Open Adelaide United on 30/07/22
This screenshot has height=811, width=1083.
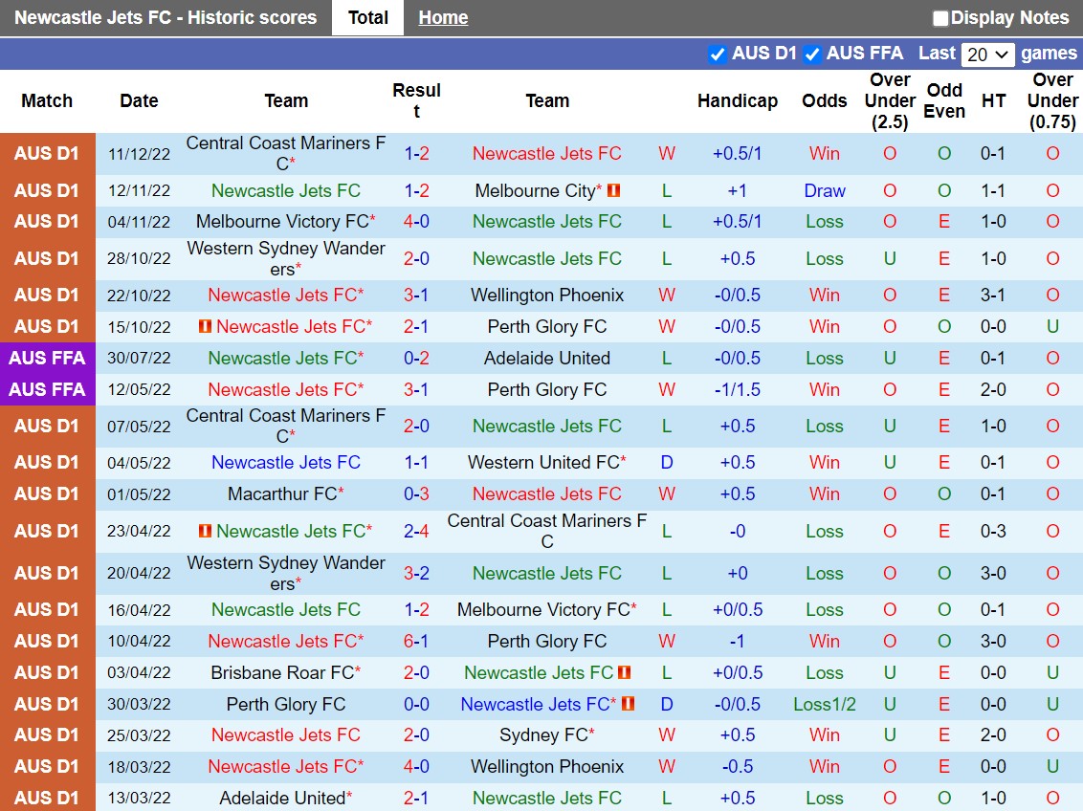point(547,359)
